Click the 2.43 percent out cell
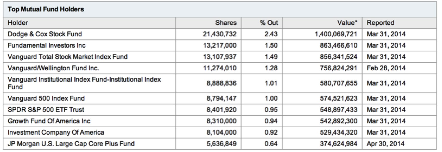Image resolution: width=442 pixels, height=152 pixels. coord(271,34)
